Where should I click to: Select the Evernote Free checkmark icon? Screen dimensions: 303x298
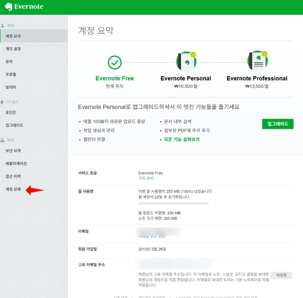pos(115,63)
